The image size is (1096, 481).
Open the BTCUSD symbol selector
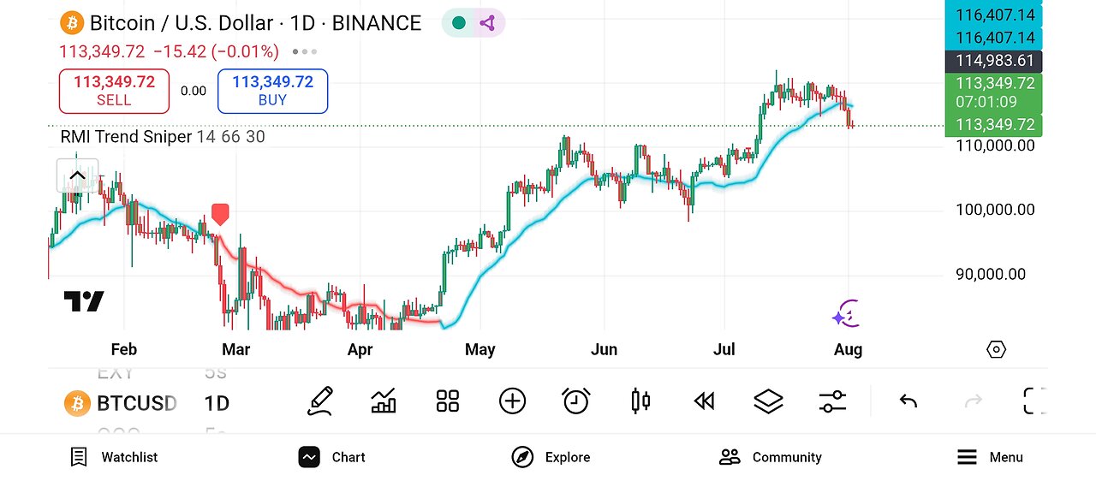121,403
